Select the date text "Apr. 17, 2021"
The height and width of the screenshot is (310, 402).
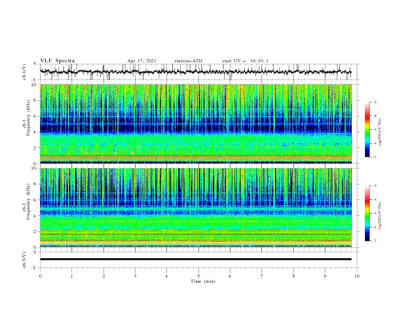tap(142, 61)
